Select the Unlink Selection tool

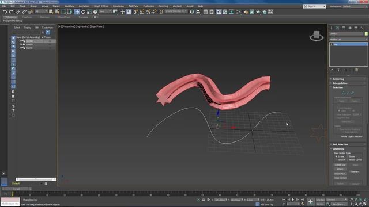point(24,11)
